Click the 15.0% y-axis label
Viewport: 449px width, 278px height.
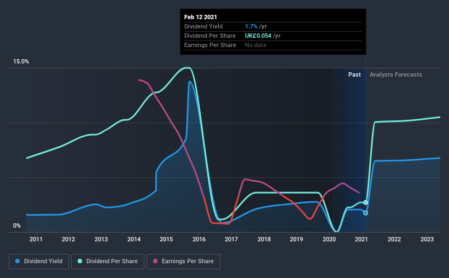[x=21, y=62]
